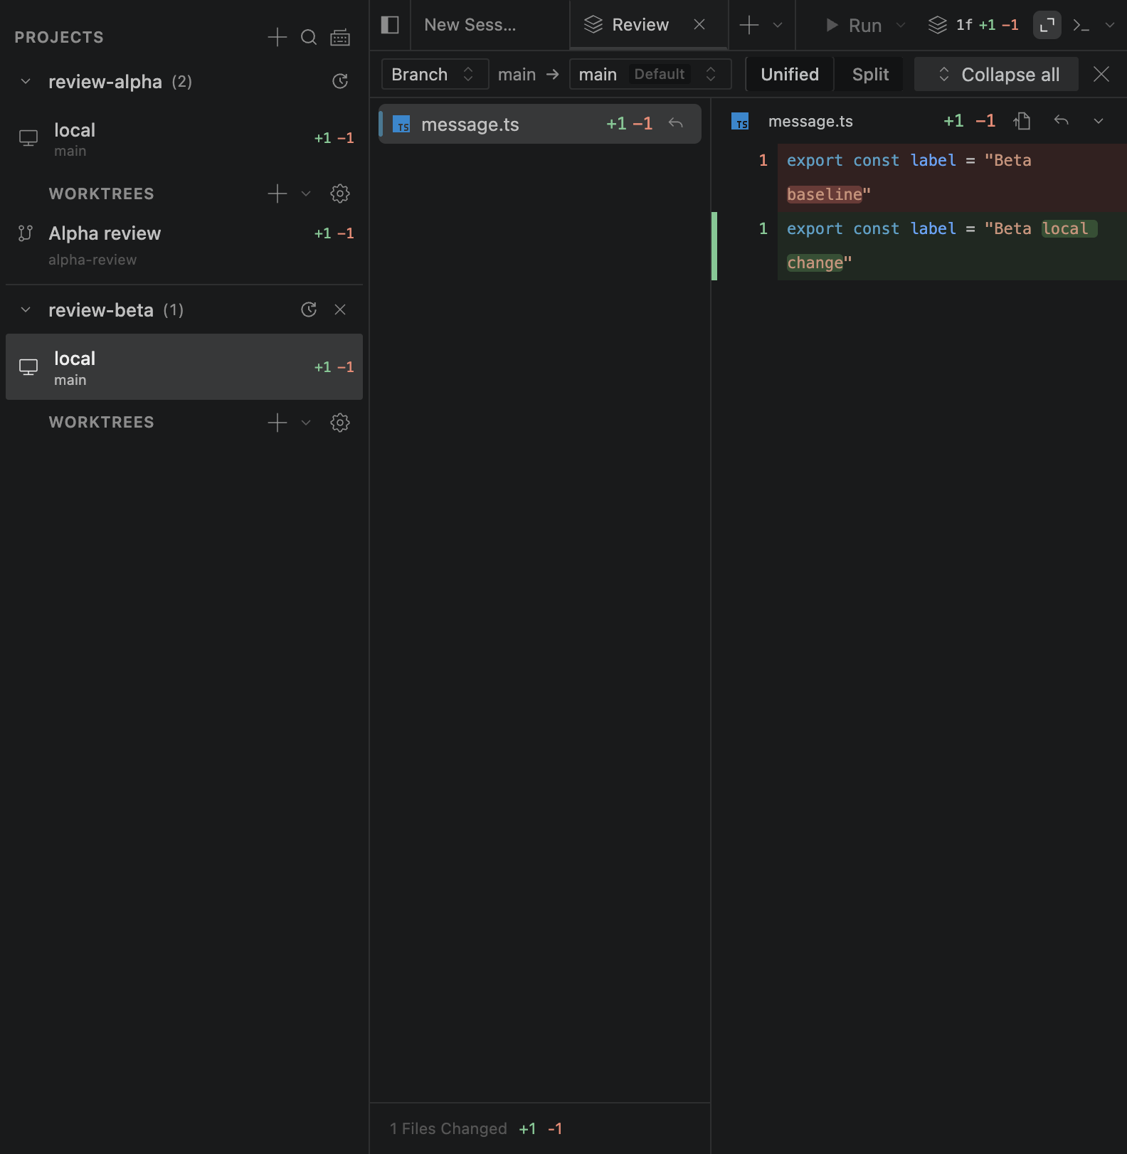The image size is (1127, 1154).
Task: Open a new tab with plus button
Action: click(x=749, y=25)
